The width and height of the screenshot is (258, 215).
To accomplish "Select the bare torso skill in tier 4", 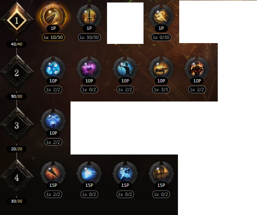I will (x=161, y=173).
